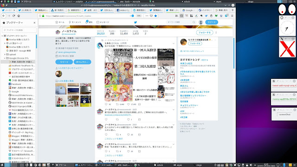The width and height of the screenshot is (297, 167).
Task: Go back with the Firefox back arrow
Action: (4, 16)
